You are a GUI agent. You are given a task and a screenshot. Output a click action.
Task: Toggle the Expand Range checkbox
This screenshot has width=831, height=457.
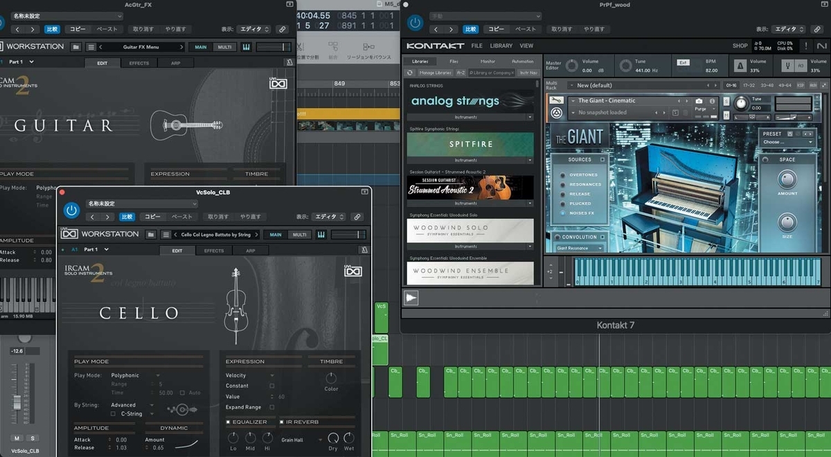coord(271,407)
